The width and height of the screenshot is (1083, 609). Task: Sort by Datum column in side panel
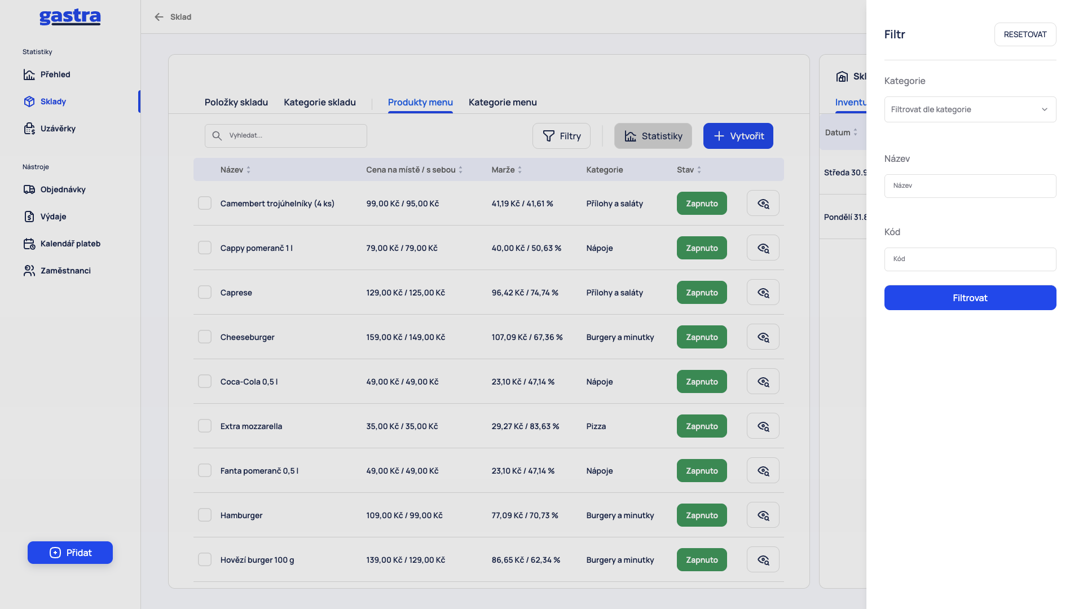[841, 133]
